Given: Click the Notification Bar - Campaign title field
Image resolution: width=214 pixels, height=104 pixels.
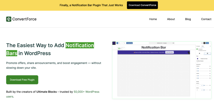Looking at the screenshot, I should pyautogui.click(x=162, y=43).
